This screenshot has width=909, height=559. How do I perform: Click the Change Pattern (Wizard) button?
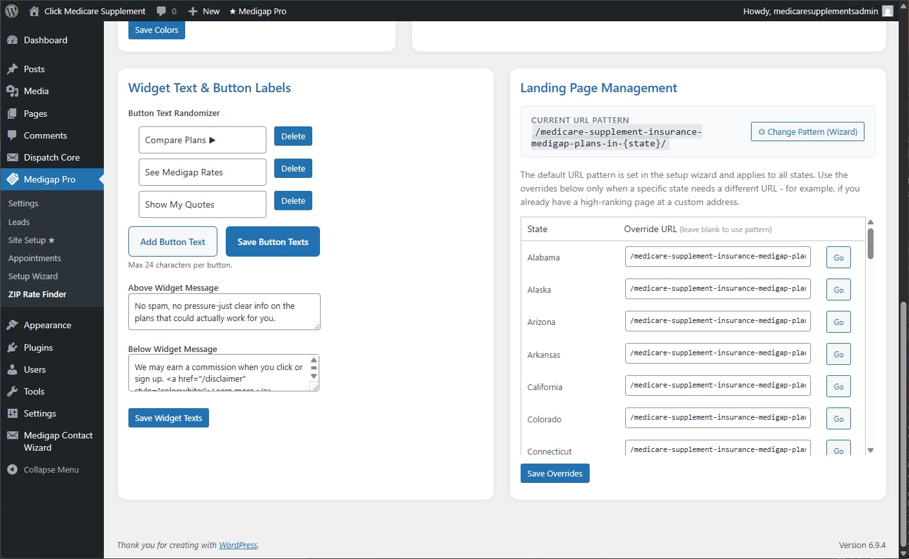tap(807, 132)
